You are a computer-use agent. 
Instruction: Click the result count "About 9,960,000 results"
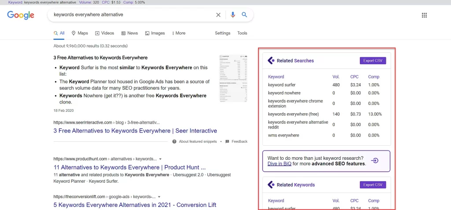tap(91, 46)
